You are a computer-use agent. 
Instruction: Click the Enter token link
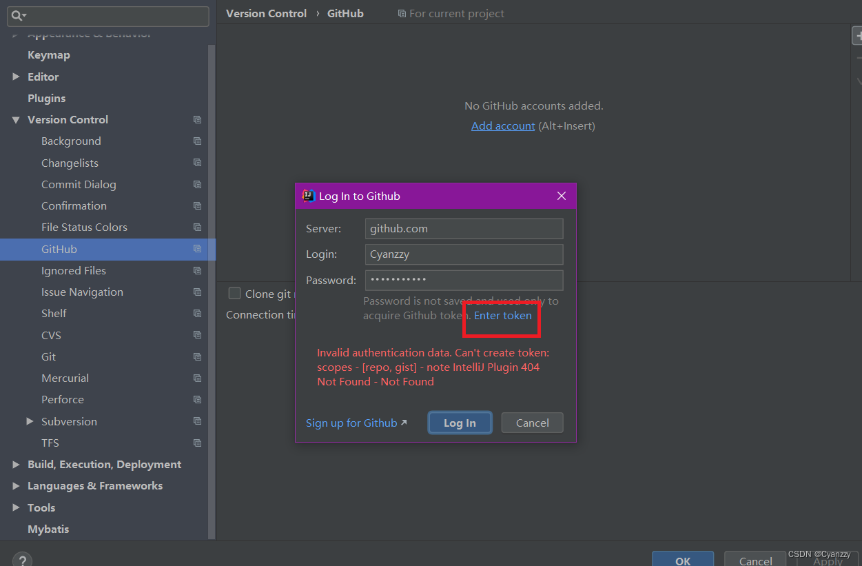tap(503, 315)
